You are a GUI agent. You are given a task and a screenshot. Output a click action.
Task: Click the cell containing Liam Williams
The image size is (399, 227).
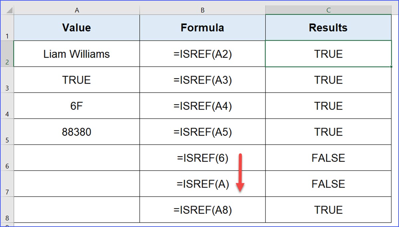click(77, 54)
